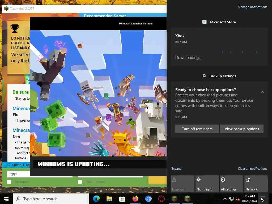This screenshot has width=272, height=204.
Task: Open File Explorer from the taskbar
Action: tap(109, 199)
